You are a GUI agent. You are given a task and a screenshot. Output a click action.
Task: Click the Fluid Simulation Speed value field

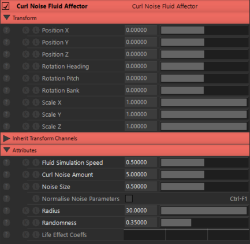tap(141, 162)
